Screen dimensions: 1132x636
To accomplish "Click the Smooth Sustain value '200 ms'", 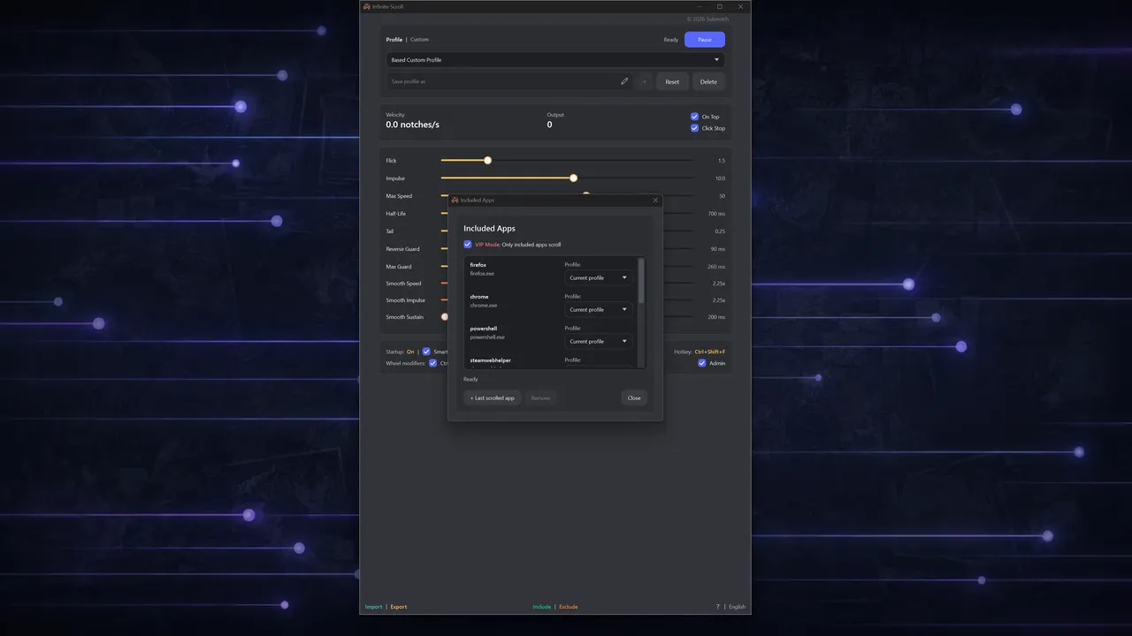I will pos(716,317).
